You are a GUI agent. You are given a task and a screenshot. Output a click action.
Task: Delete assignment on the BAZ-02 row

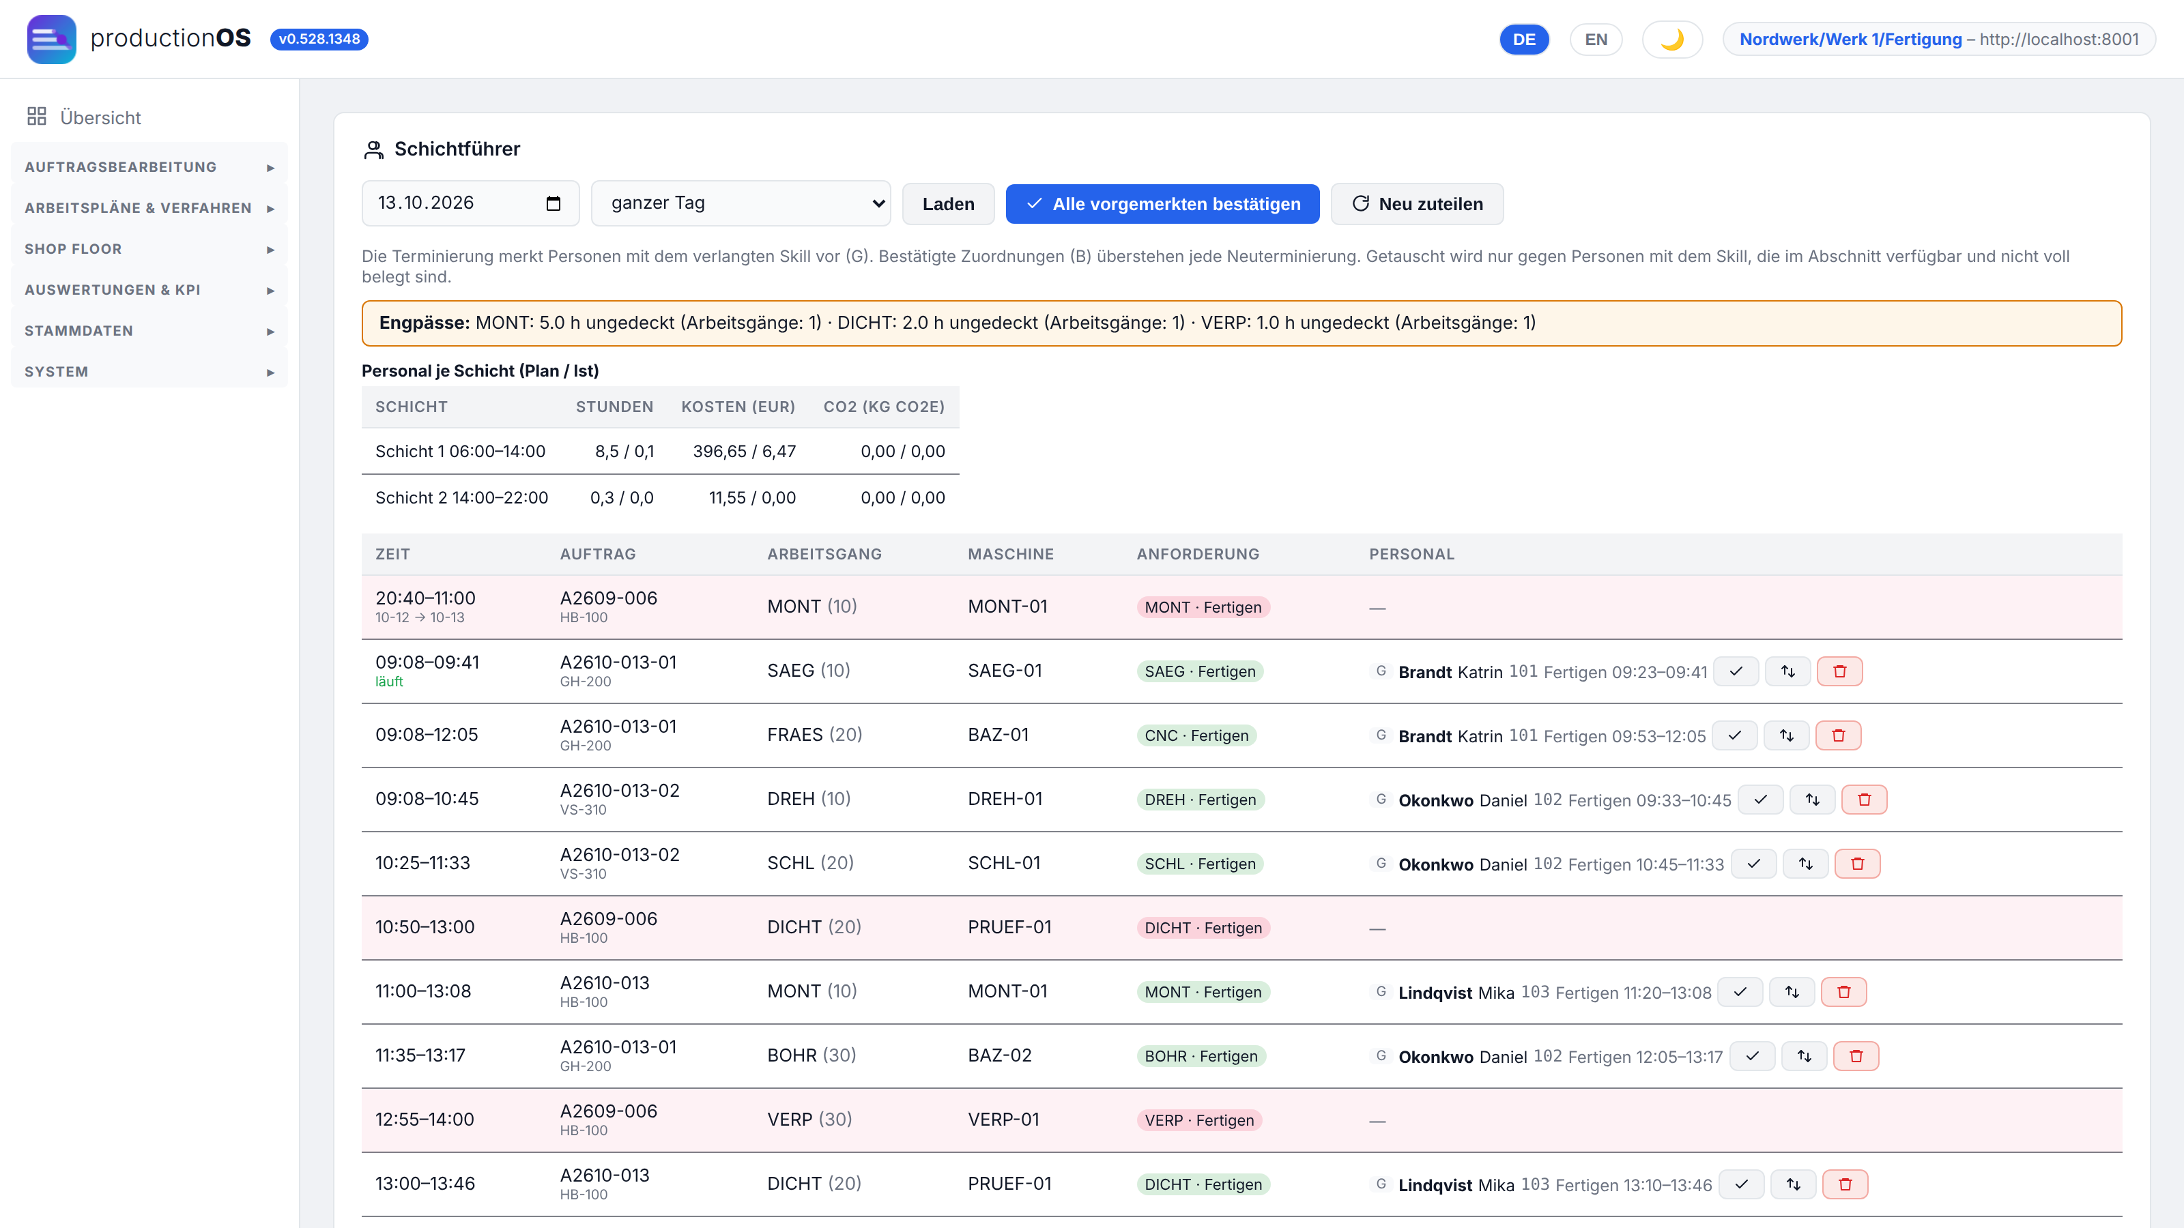1855,1056
